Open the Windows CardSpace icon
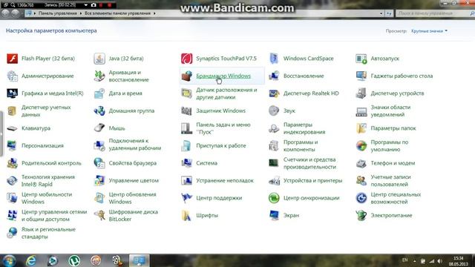 pyautogui.click(x=274, y=59)
